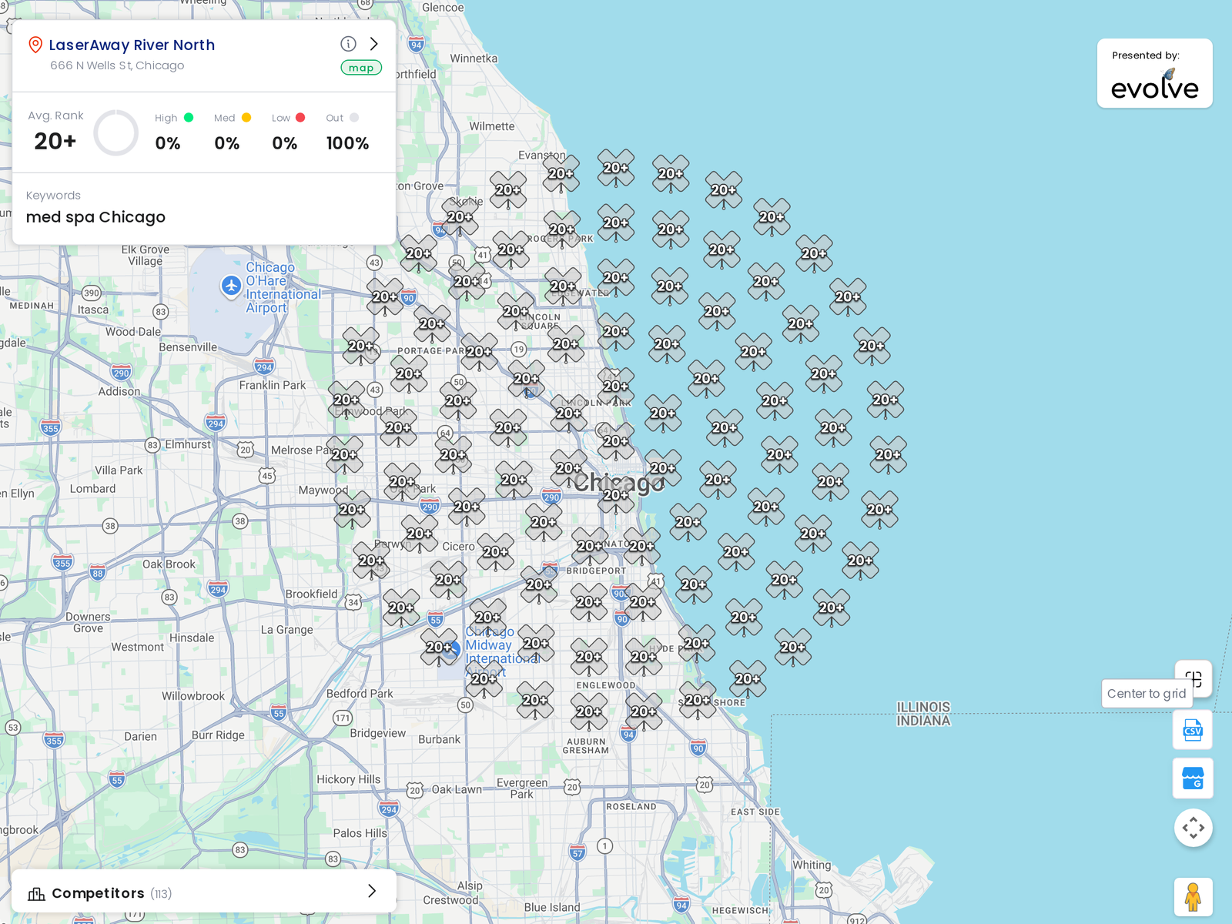This screenshot has width=1232, height=924.
Task: Click the green High rank dot
Action: 189,118
